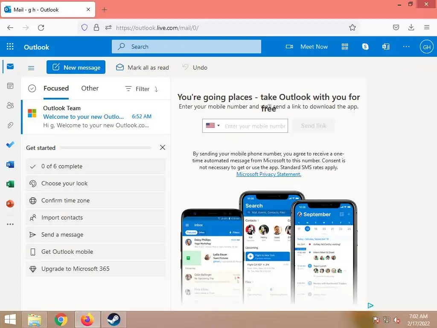Open more header options ellipsis
The image size is (437, 328).
[406, 47]
